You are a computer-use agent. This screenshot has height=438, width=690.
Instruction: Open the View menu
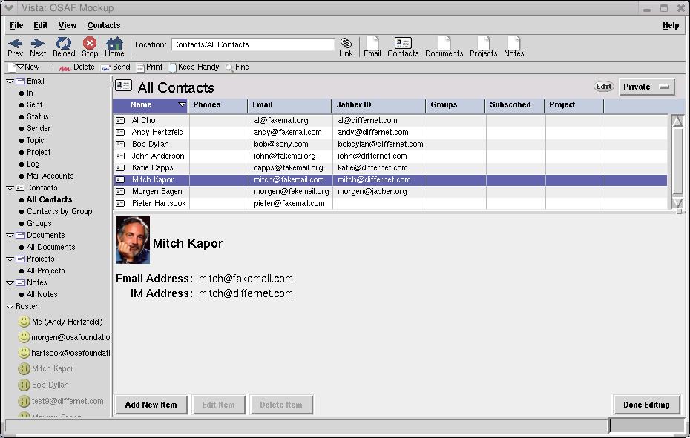coord(68,25)
